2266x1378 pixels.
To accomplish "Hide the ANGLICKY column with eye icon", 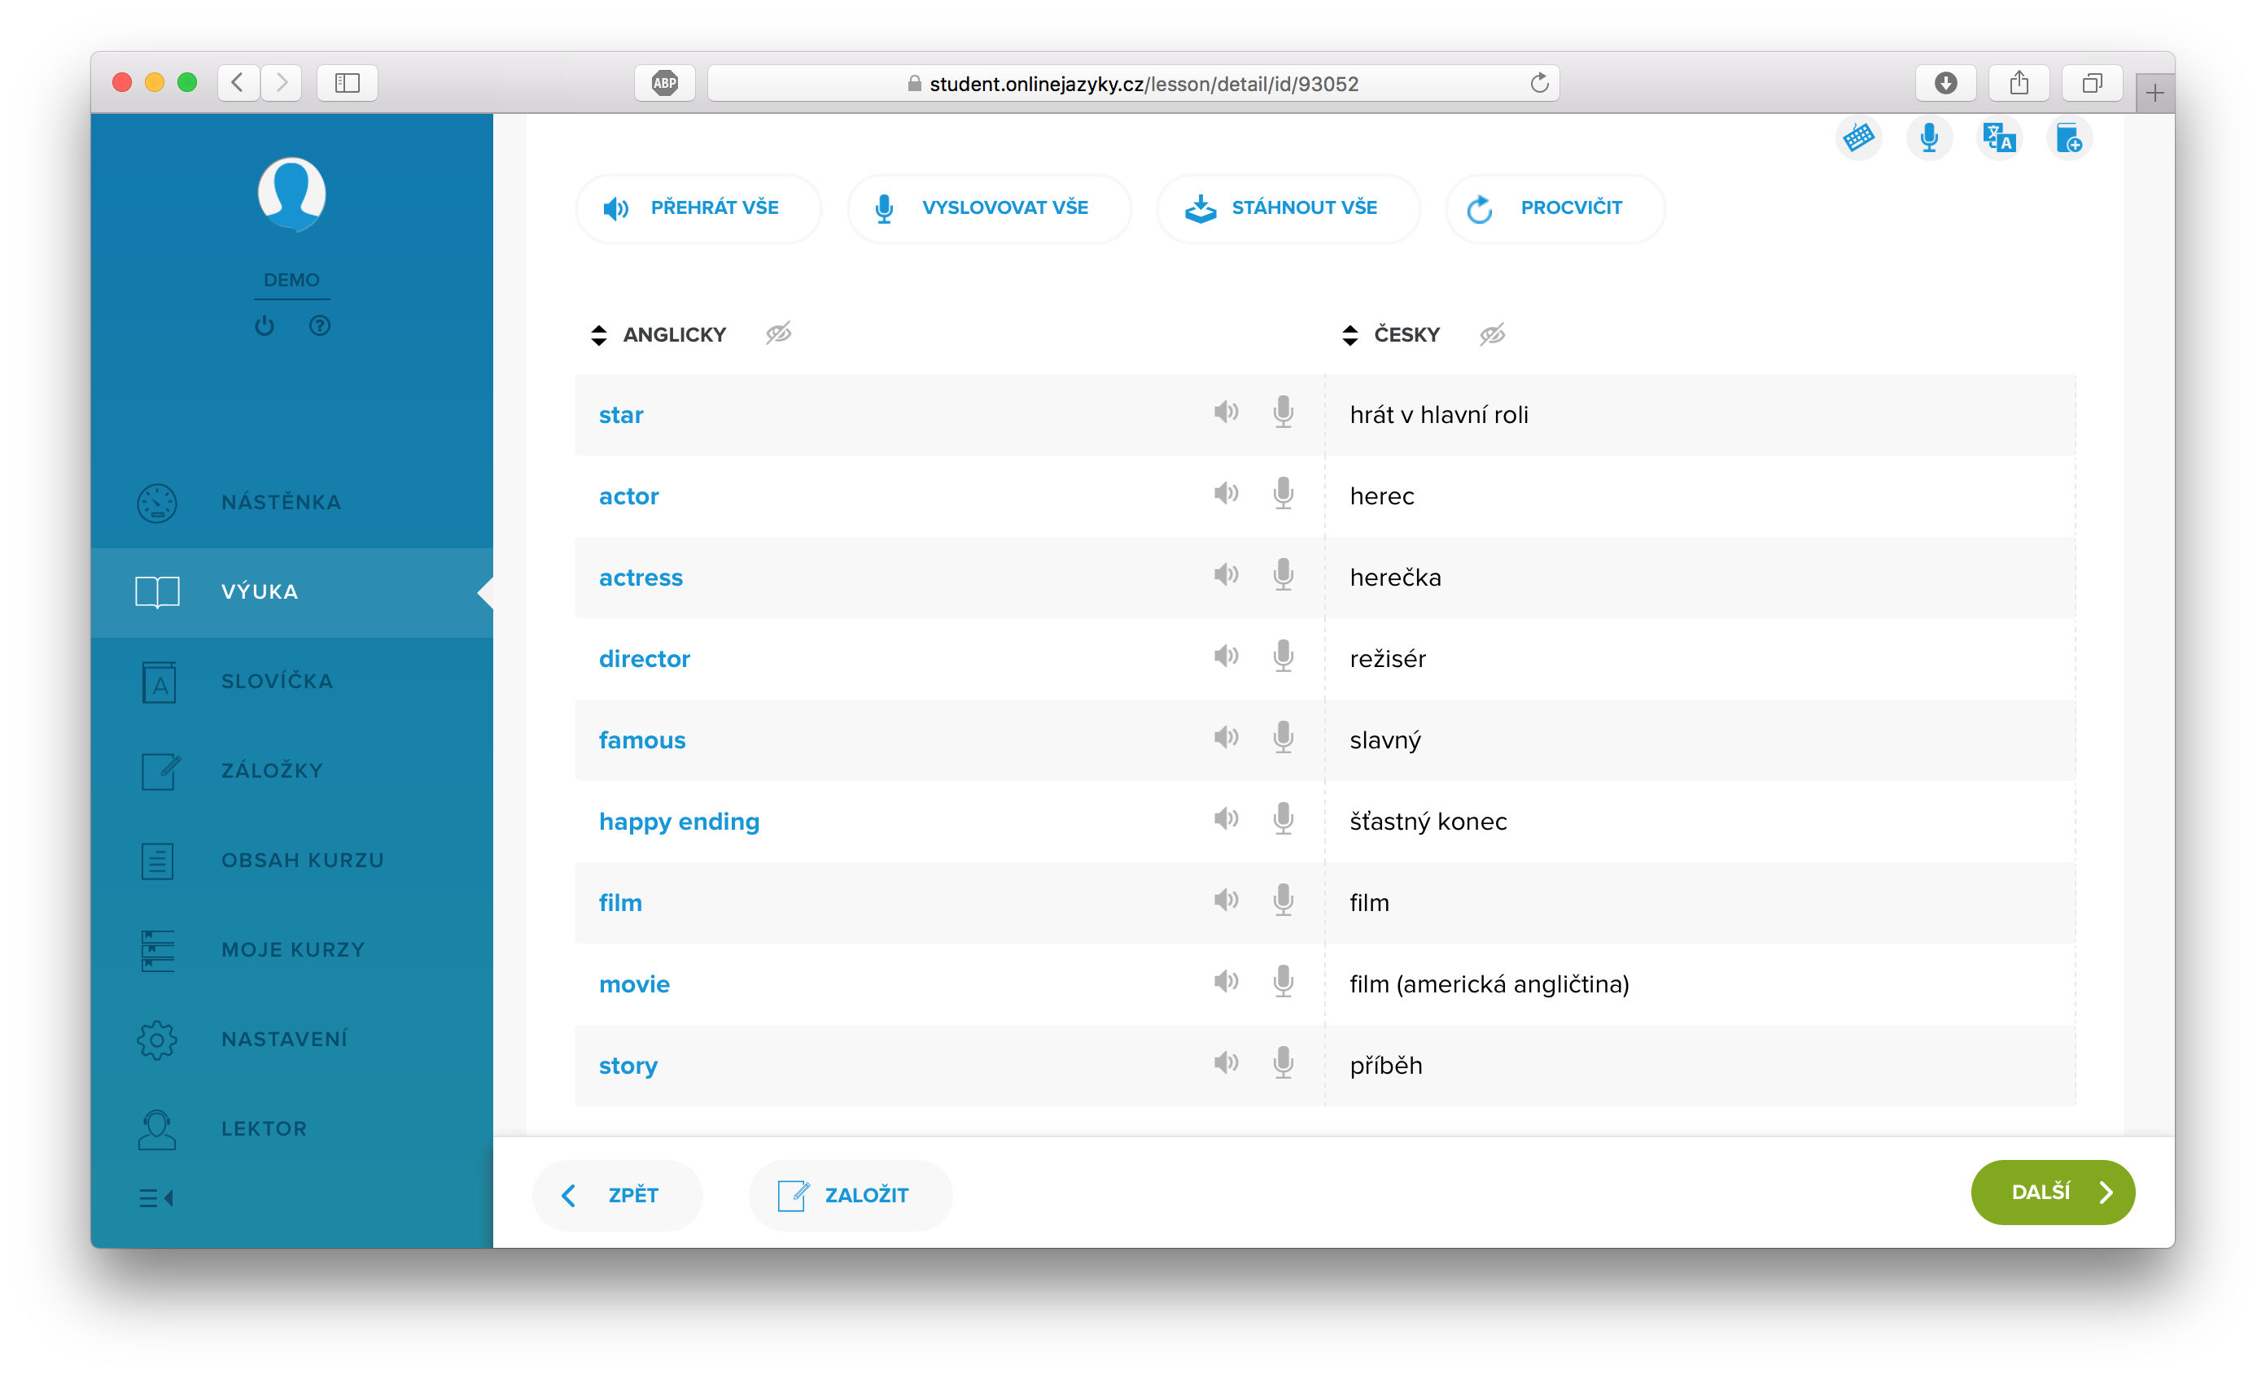I will click(778, 334).
